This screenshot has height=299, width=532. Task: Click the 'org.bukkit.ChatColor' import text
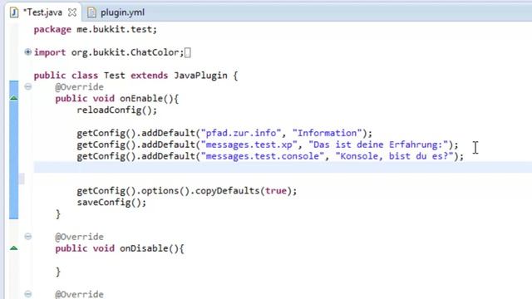click(125, 52)
